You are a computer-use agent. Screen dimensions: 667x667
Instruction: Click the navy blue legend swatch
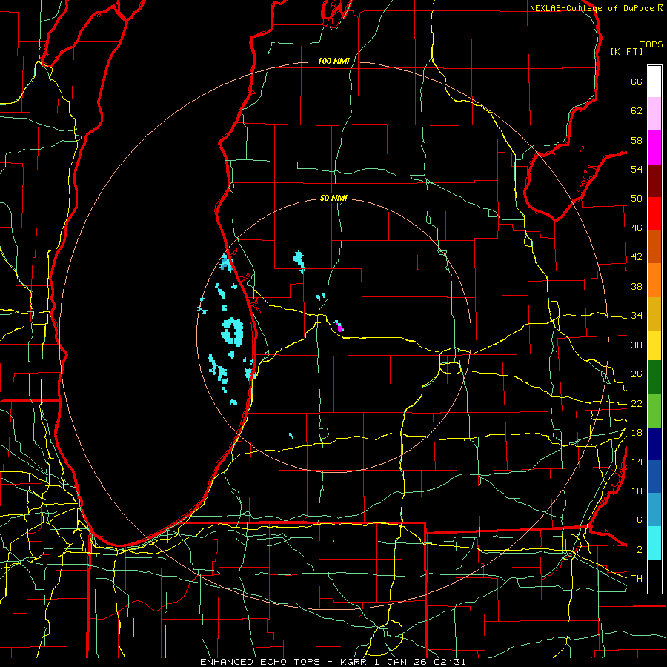654,444
